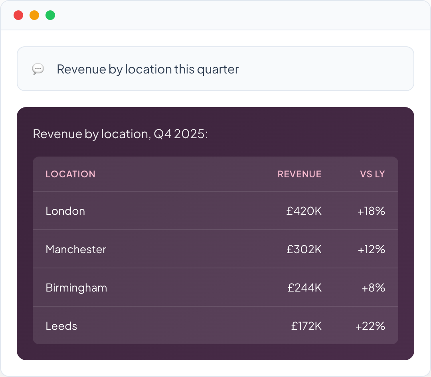Select the Leeds location row
The image size is (431, 377).
[x=61, y=326]
